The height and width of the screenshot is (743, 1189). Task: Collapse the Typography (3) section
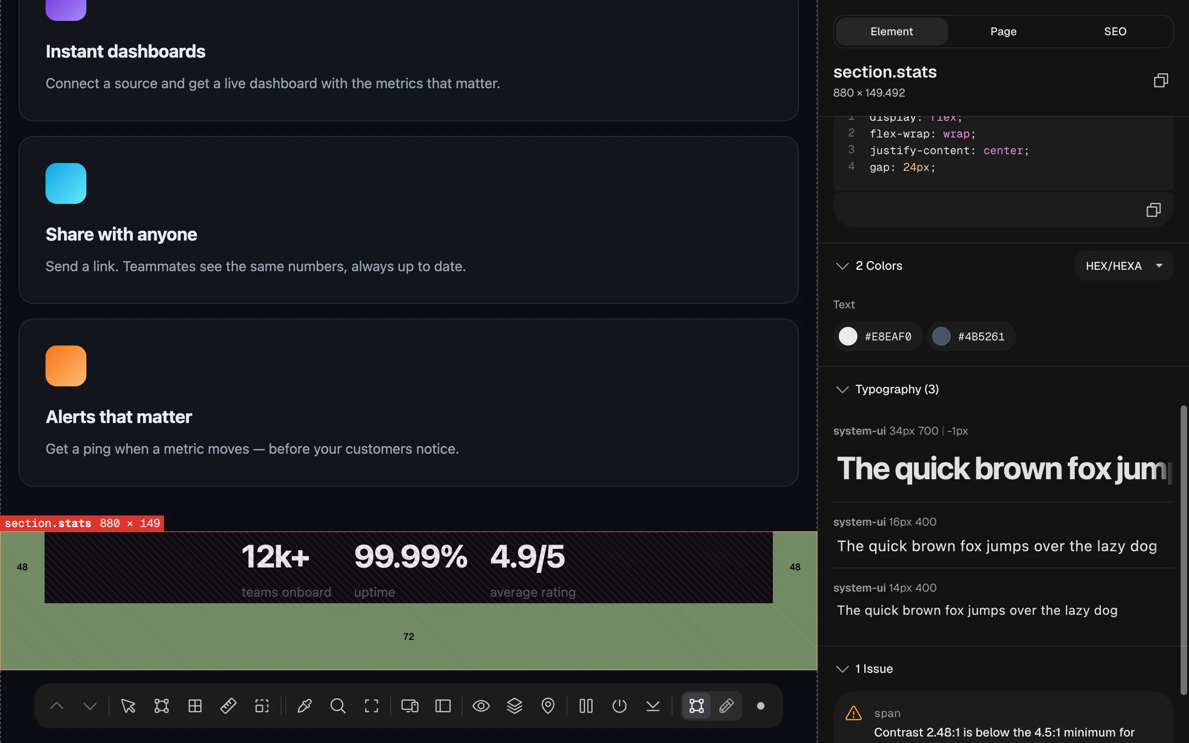pos(842,389)
